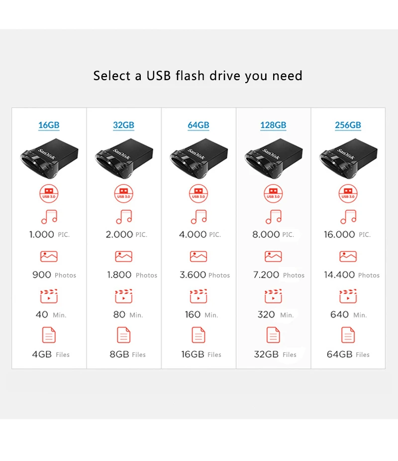
Task: Click the video clapper icon above 40 Min.
Action: click(49, 296)
